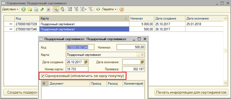Open filter and sort settings icon

70,9
